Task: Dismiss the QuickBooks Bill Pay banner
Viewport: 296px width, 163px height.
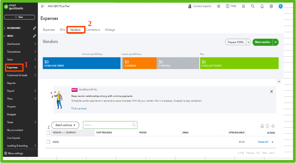Action: tap(271, 91)
